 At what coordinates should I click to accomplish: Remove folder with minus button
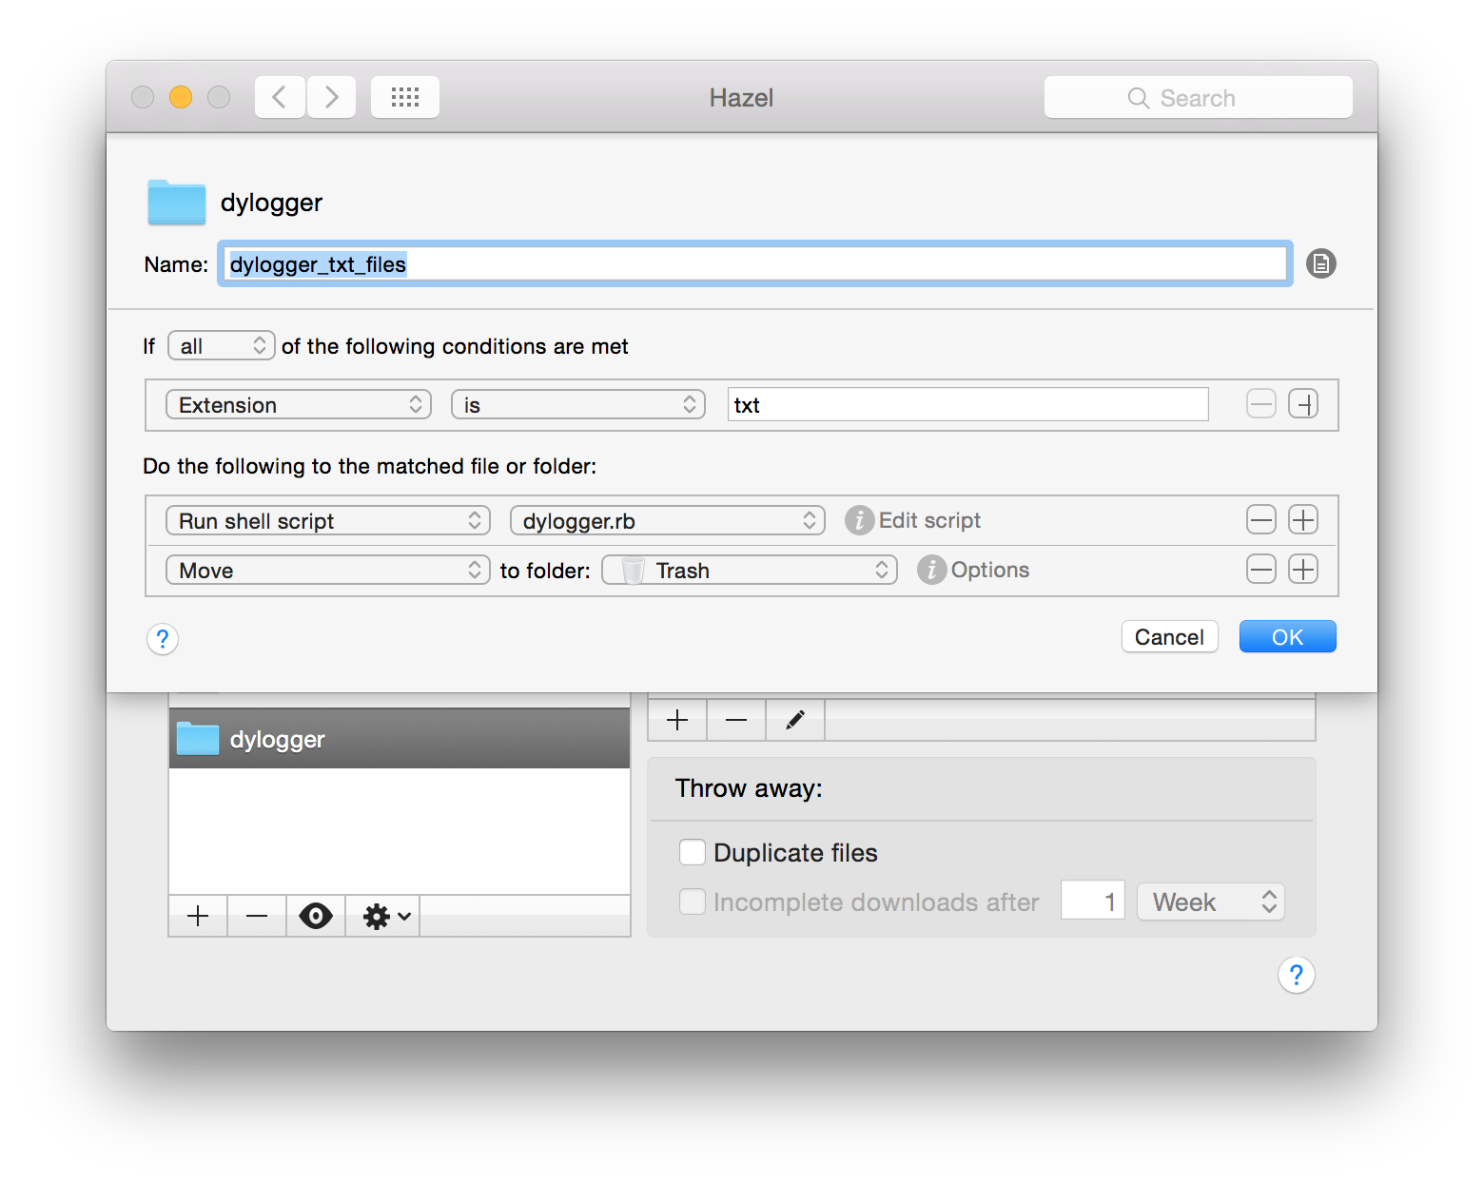257,916
